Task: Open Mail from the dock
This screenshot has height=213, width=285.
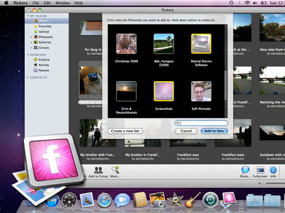Action: coord(87,200)
